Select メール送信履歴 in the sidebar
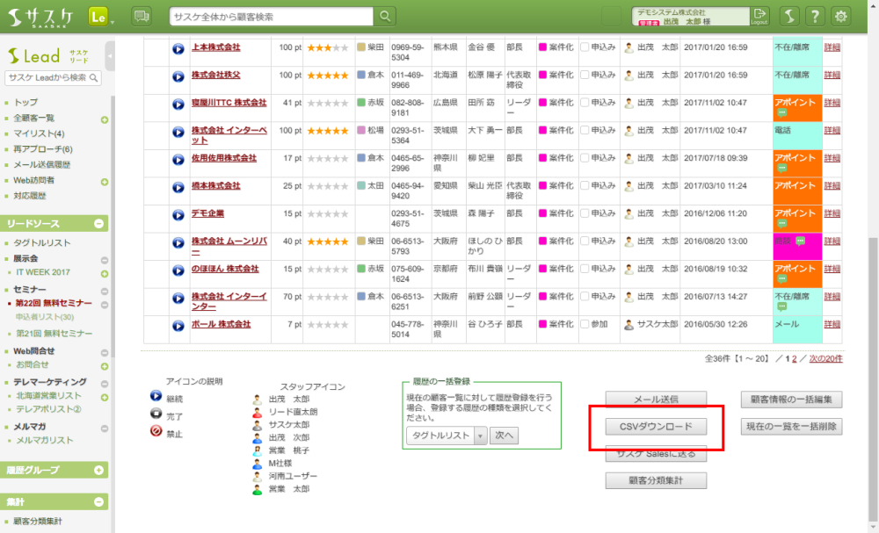 pyautogui.click(x=42, y=165)
